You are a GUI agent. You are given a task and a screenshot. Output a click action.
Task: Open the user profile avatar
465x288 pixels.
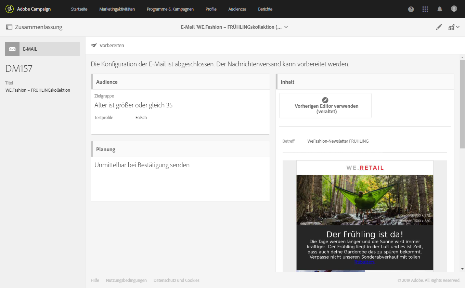pyautogui.click(x=454, y=9)
